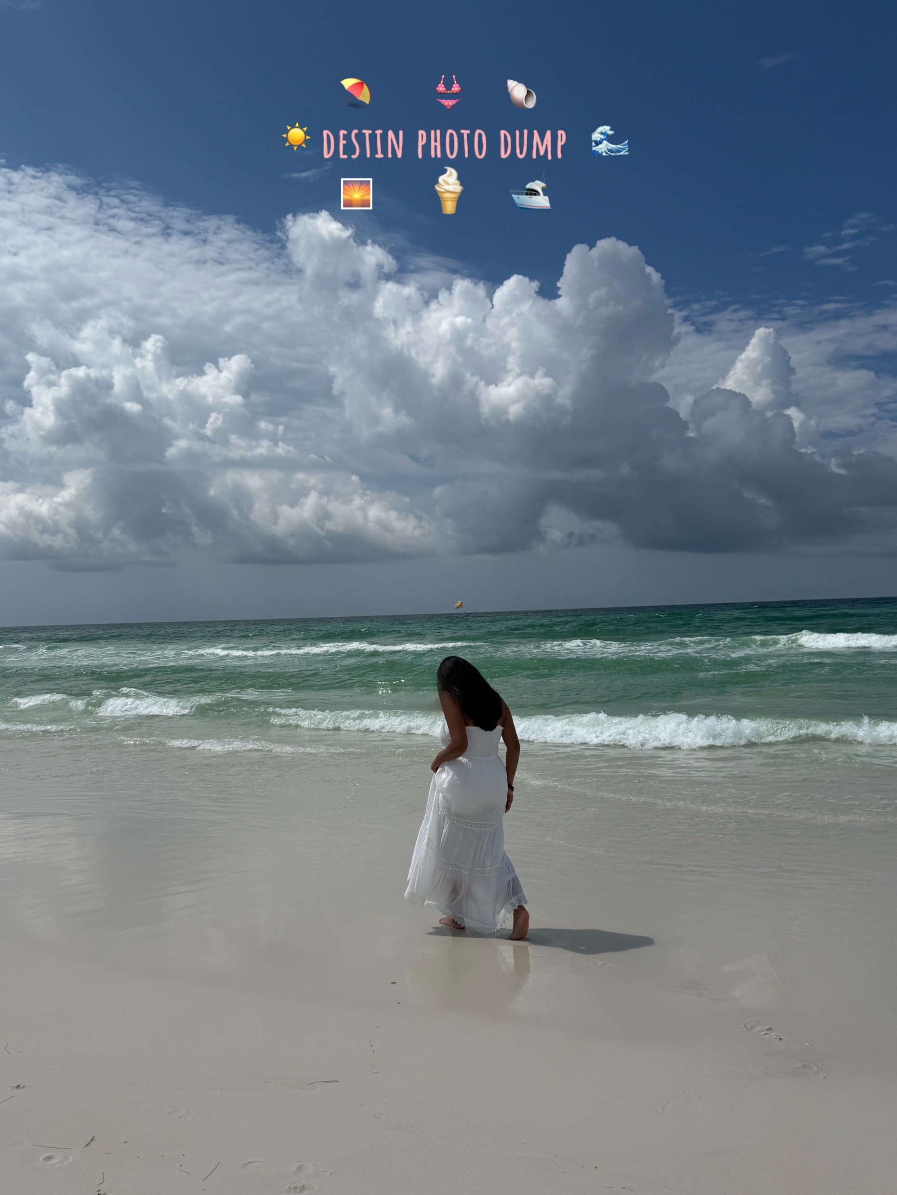Click the sun emoji
897x1195 pixels.
point(296,136)
